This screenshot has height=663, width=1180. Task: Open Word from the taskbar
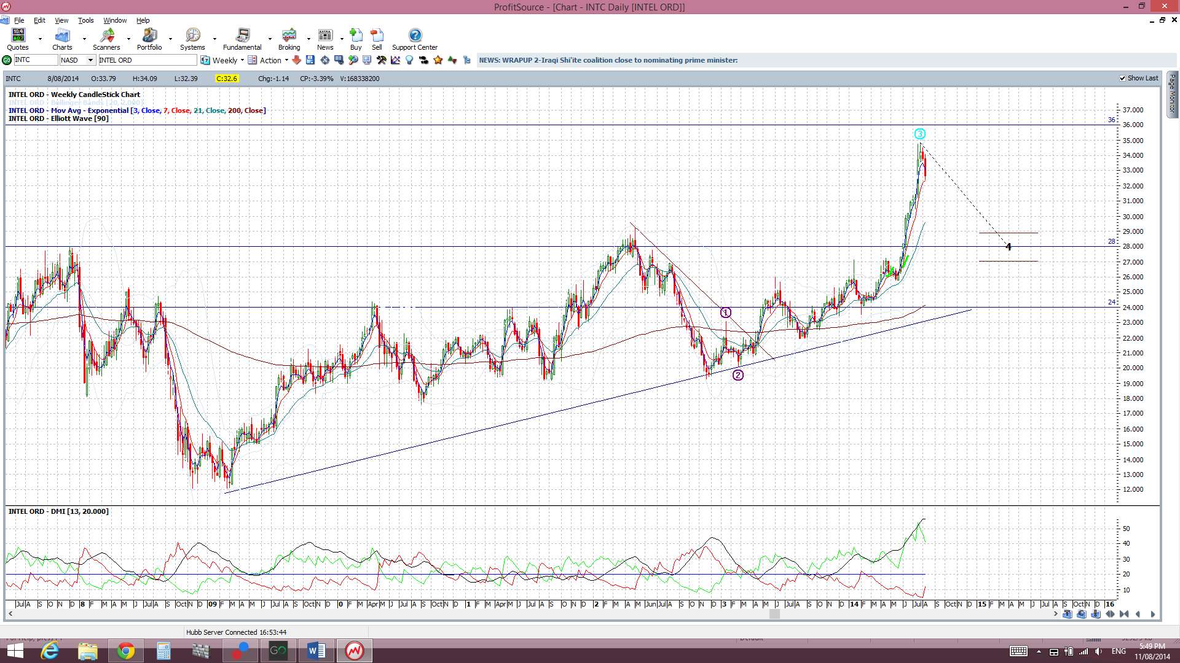tap(316, 651)
